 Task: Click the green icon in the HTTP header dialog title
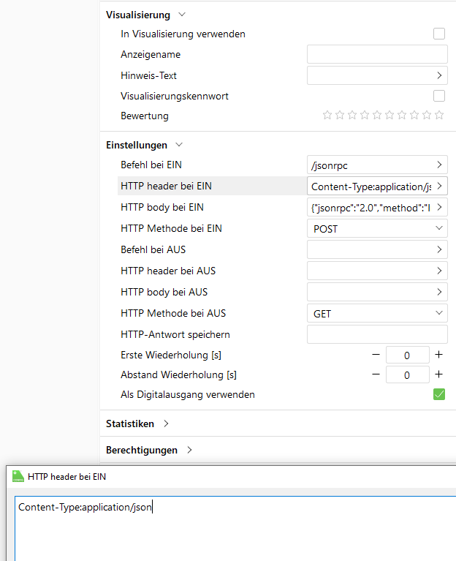click(18, 477)
